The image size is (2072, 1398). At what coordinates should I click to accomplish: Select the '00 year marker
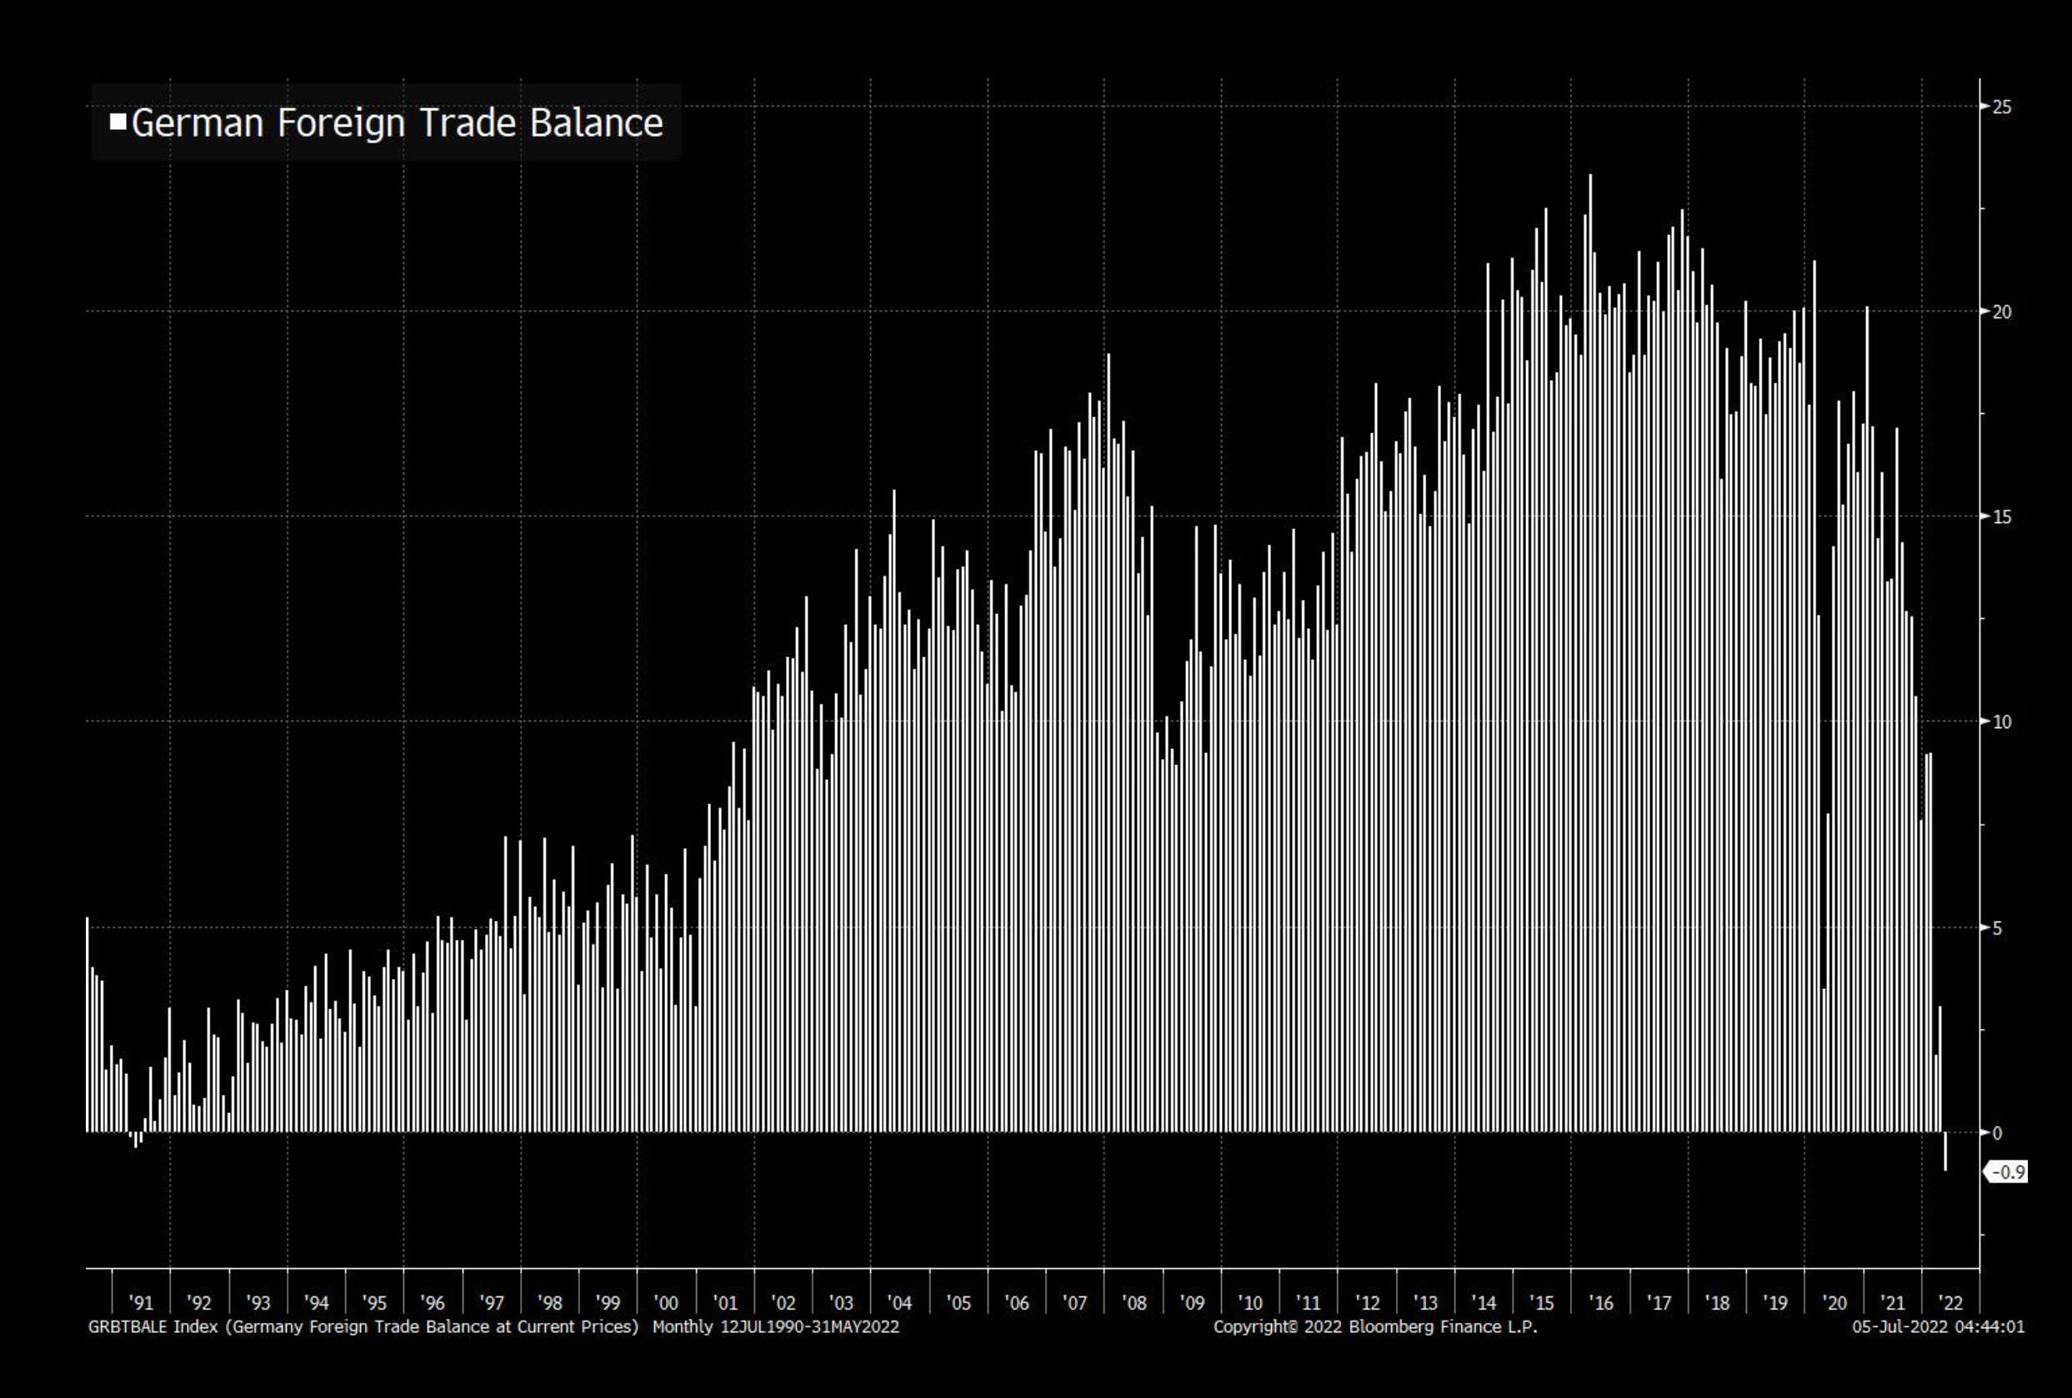[x=666, y=1303]
